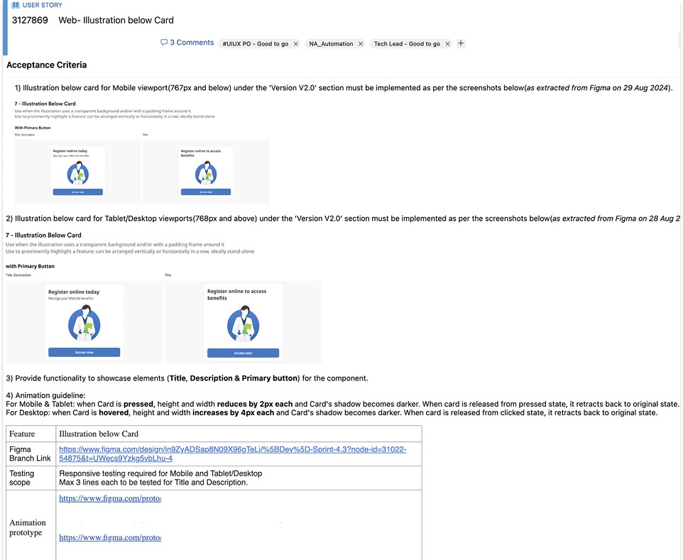The height and width of the screenshot is (560, 683).
Task: Select the NA_Automation tag label
Action: pyautogui.click(x=331, y=43)
